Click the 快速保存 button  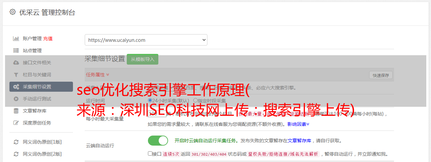click(x=381, y=75)
